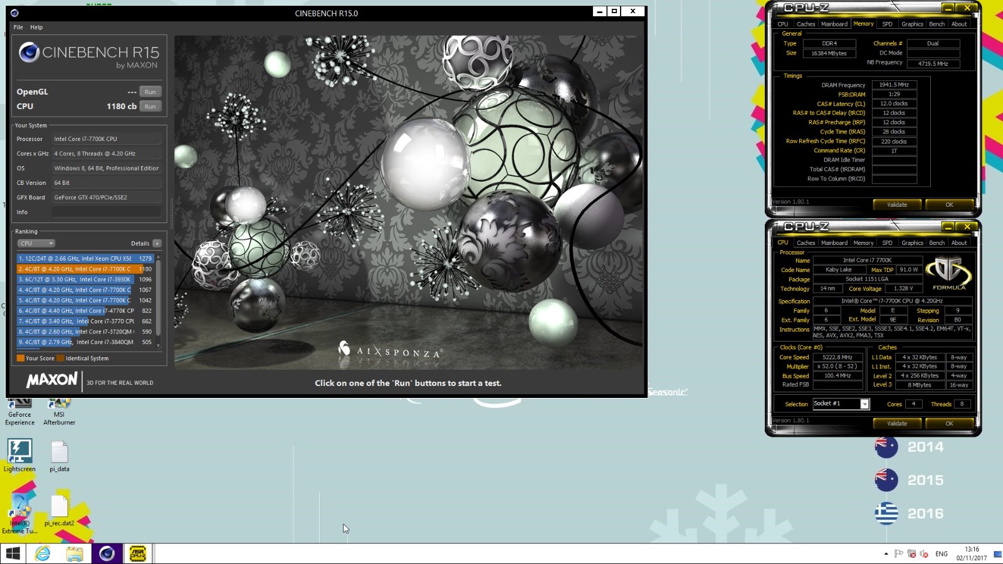Open SPD tab in upper CPU-Z window
Screen dimensions: 1003x564
tap(887, 24)
